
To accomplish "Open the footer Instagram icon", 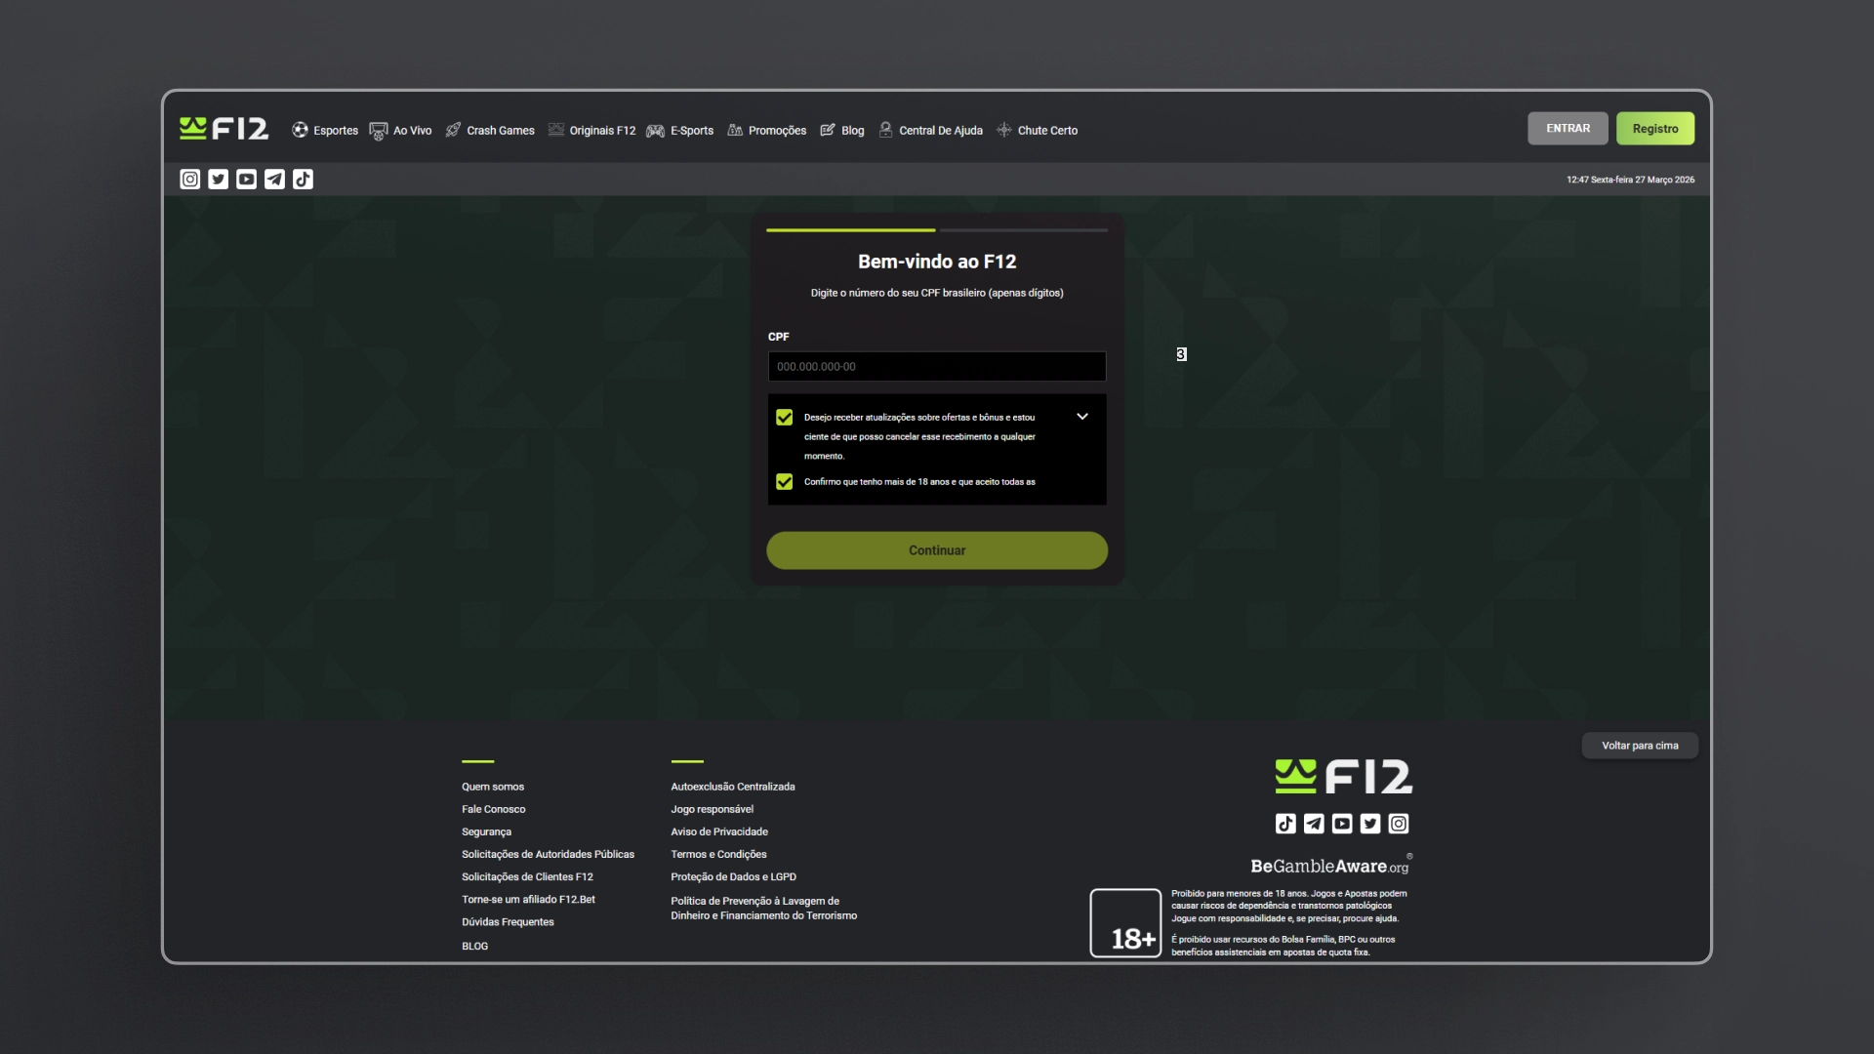I will coord(1399,824).
